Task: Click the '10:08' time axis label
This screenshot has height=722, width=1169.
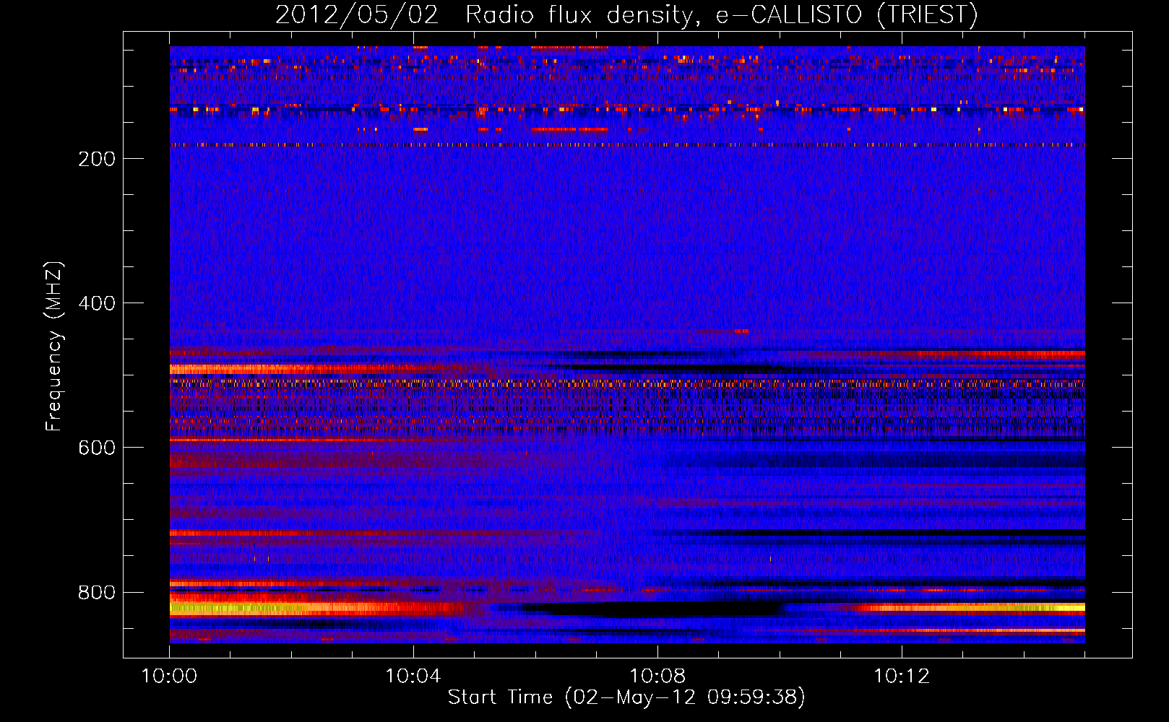Action: click(x=657, y=677)
